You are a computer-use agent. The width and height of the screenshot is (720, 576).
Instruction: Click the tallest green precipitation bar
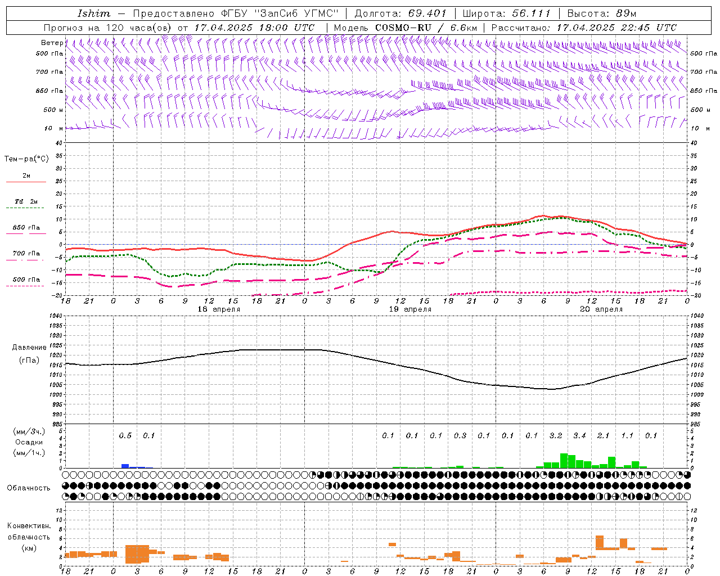564,461
